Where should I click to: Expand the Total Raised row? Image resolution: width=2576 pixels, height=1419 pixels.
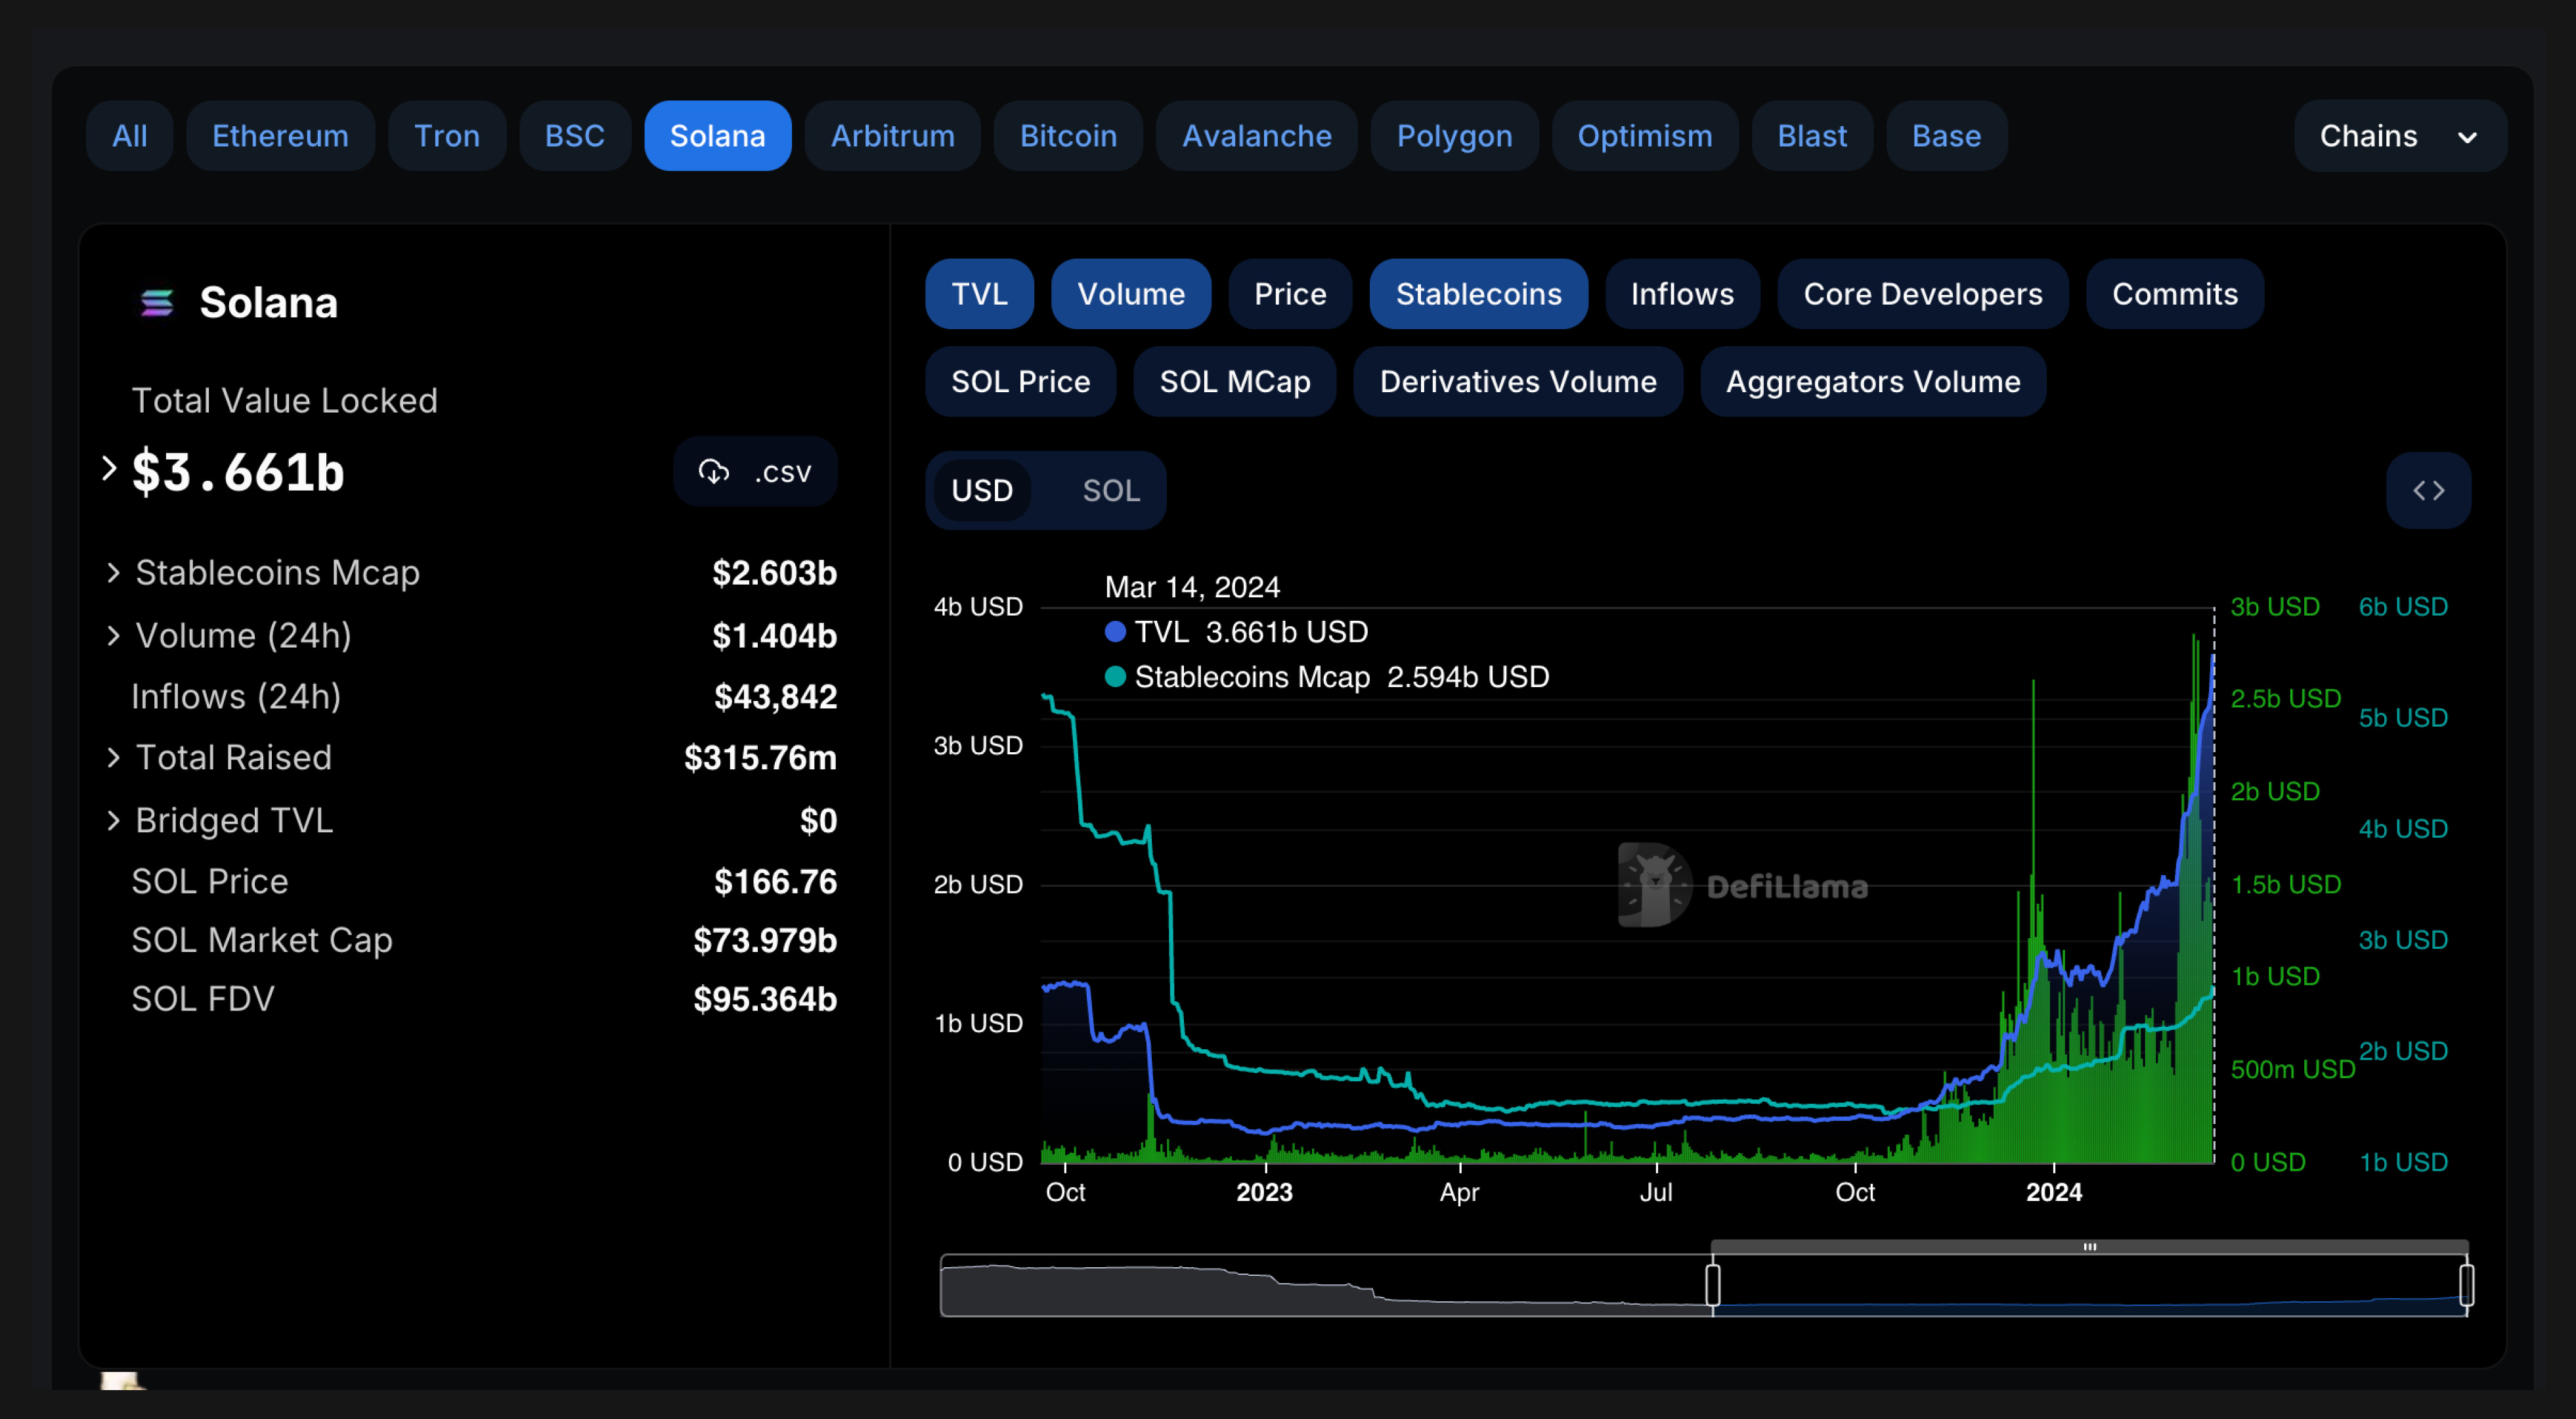(x=113, y=757)
